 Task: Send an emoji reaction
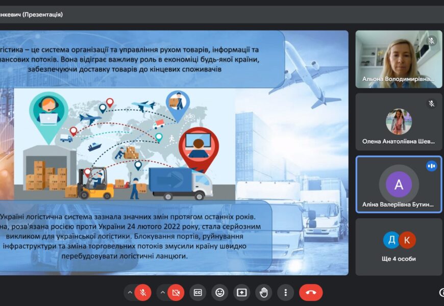click(220, 292)
